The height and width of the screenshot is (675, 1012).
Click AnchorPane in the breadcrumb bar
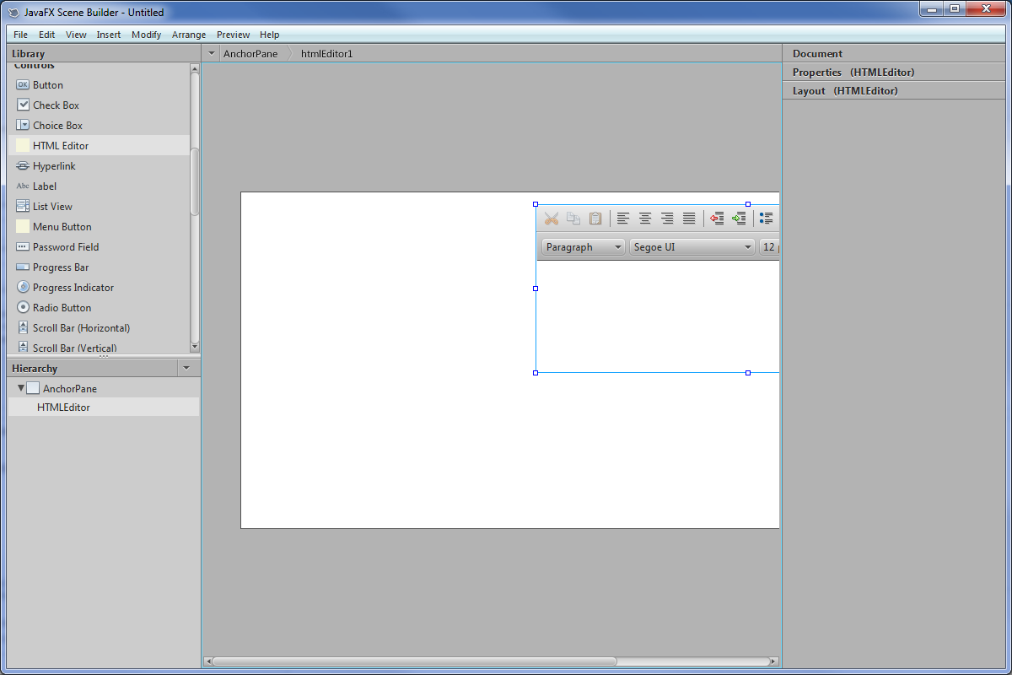coord(250,53)
